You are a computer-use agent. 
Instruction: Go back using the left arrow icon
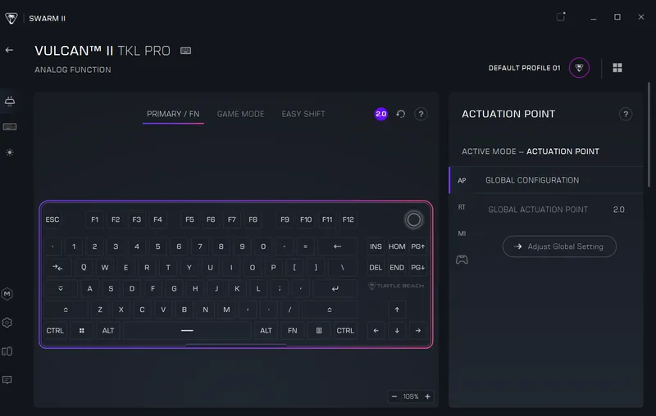[x=9, y=50]
